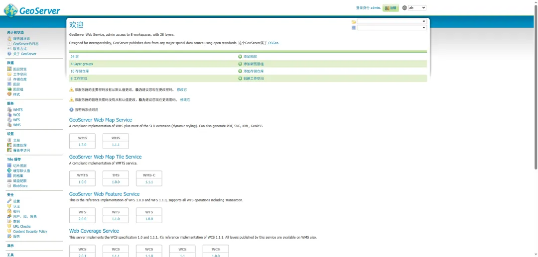This screenshot has height=257, width=538.
Task: Click the TMS 1.0.0 button
Action: pos(116,178)
